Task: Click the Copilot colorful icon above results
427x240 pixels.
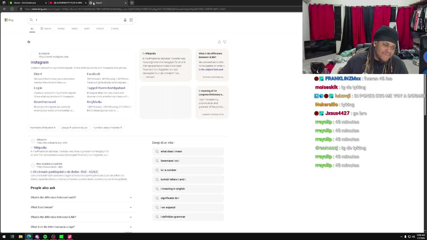Action: click(29, 42)
